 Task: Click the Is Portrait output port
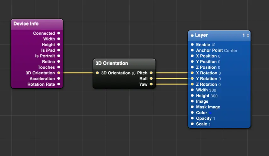59,56
